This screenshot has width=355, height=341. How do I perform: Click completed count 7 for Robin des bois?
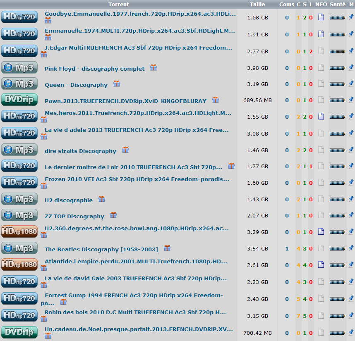[x=298, y=316]
